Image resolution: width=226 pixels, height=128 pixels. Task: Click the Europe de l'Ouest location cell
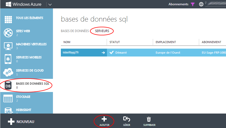pos(168,53)
